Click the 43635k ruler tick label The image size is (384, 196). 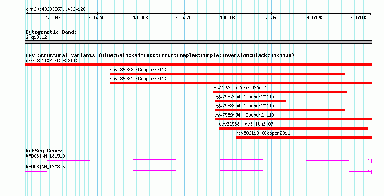pos(97,18)
